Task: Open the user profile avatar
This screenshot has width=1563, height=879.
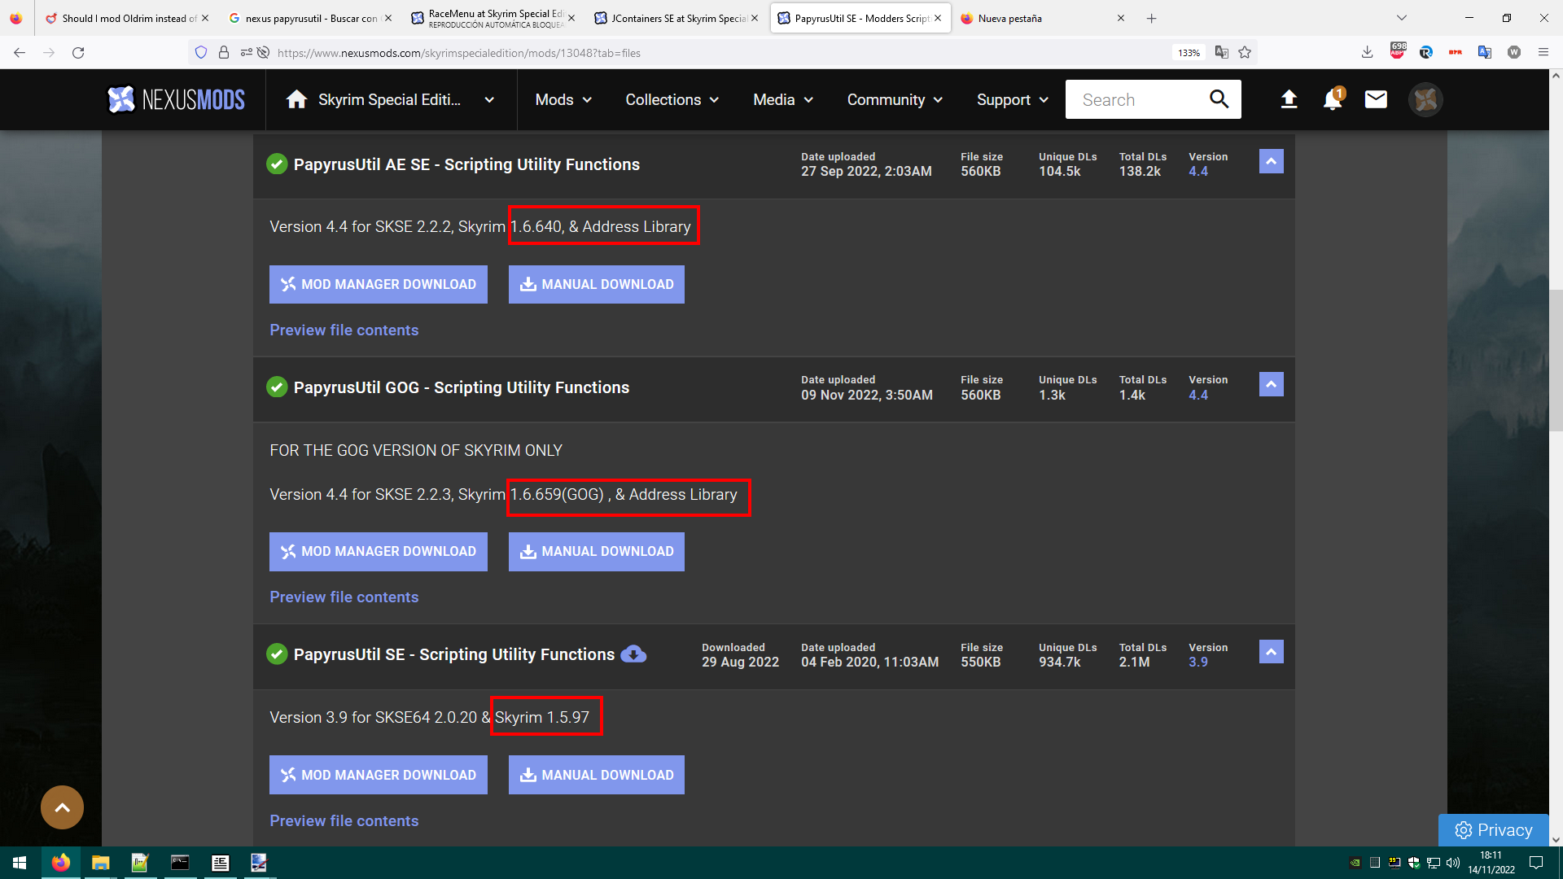Action: (x=1425, y=99)
